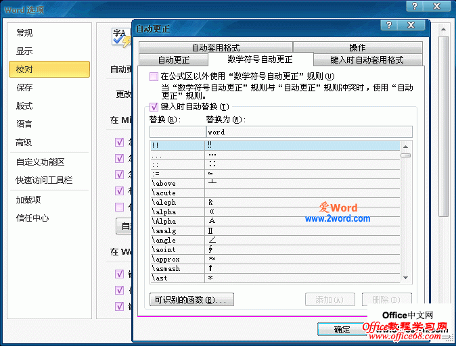Toggle first checkbox under 在 W section

(119, 274)
